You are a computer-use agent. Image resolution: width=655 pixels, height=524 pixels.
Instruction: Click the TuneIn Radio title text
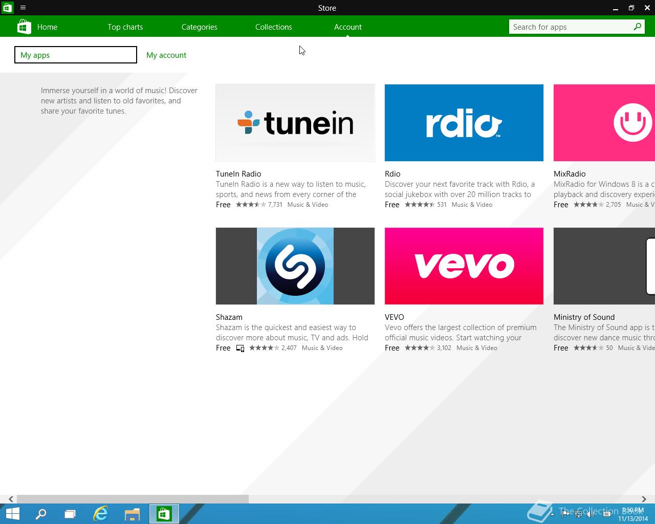coord(238,174)
